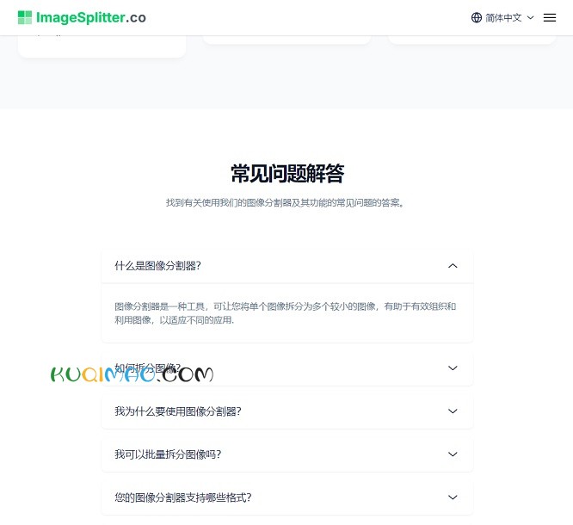Click the chevron next to 简体中文

click(x=530, y=17)
